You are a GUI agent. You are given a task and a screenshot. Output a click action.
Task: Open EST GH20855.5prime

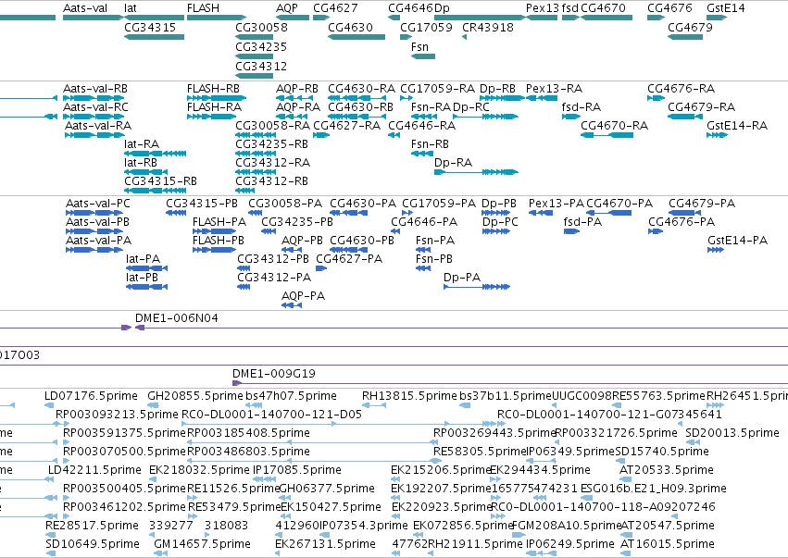[x=195, y=396]
